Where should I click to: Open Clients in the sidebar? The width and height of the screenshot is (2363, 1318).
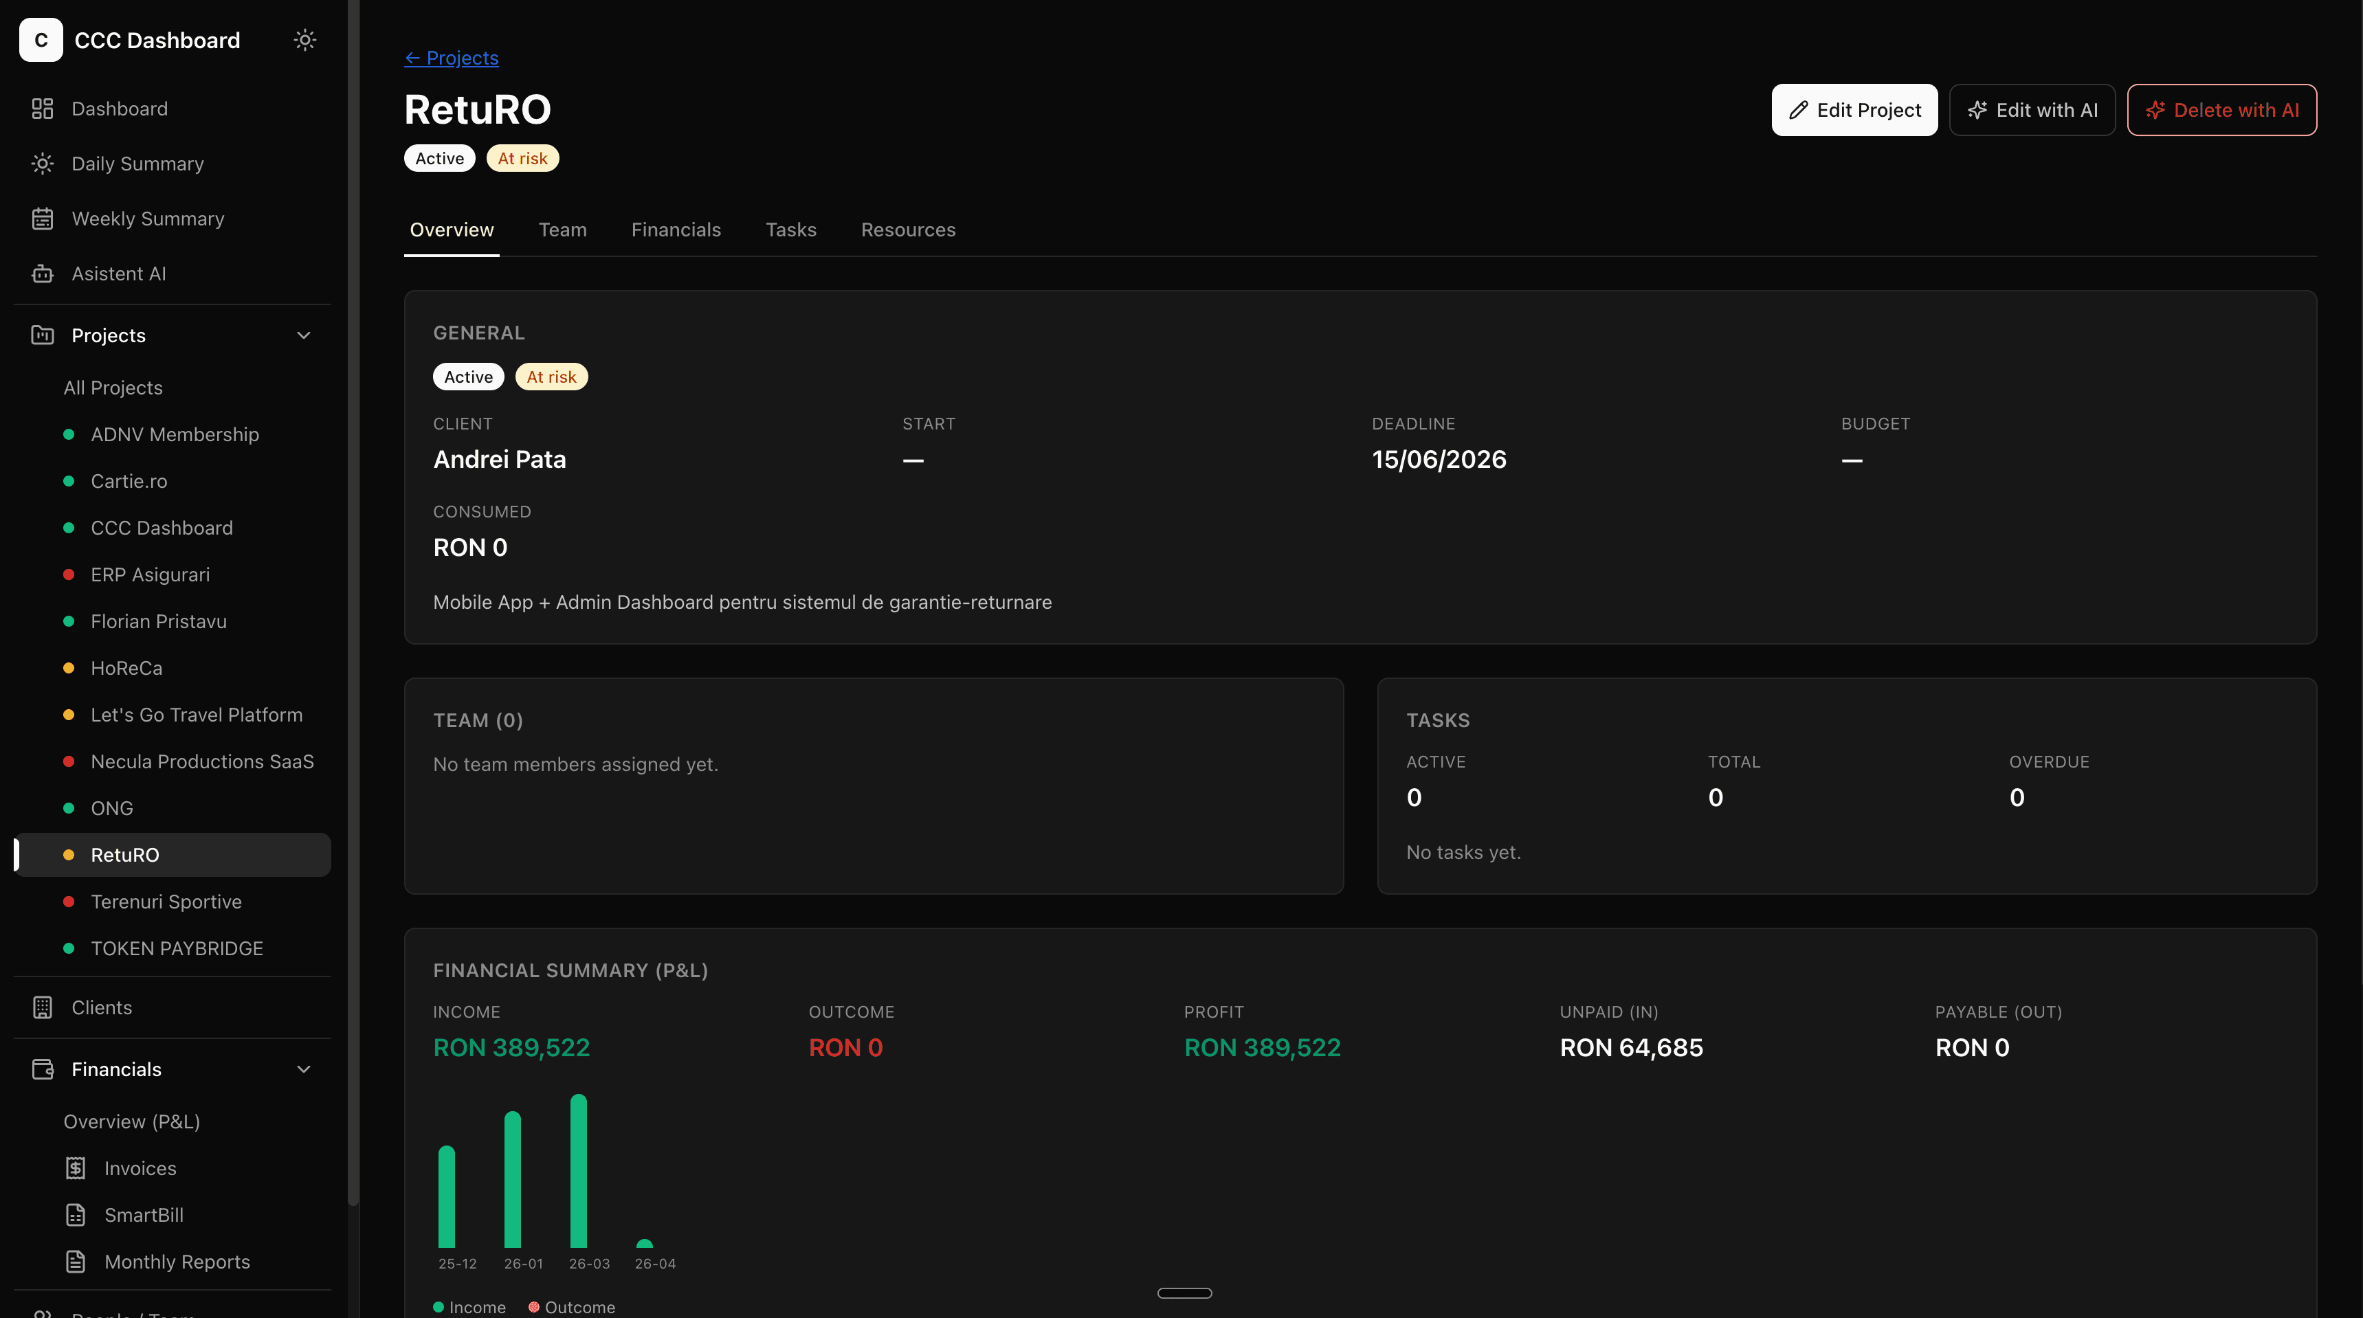(173, 1007)
